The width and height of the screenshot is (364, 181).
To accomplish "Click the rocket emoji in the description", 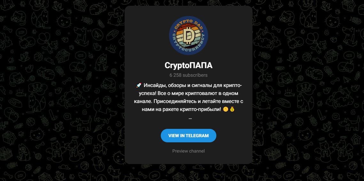I will 139,85.
